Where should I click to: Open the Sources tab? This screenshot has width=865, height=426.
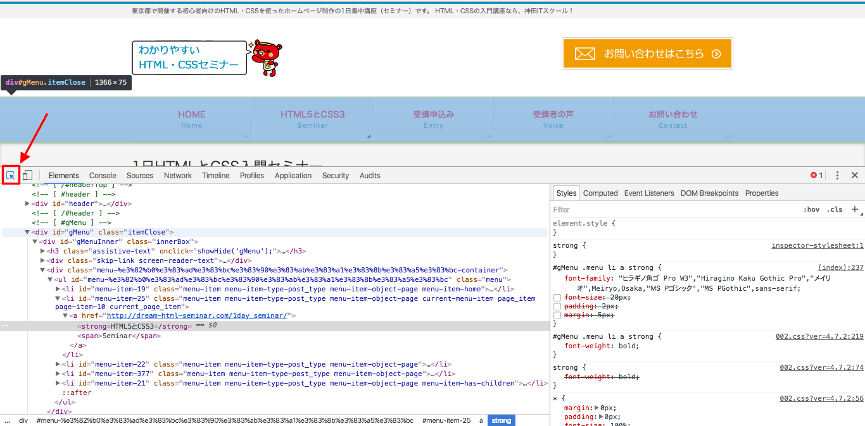tap(140, 176)
